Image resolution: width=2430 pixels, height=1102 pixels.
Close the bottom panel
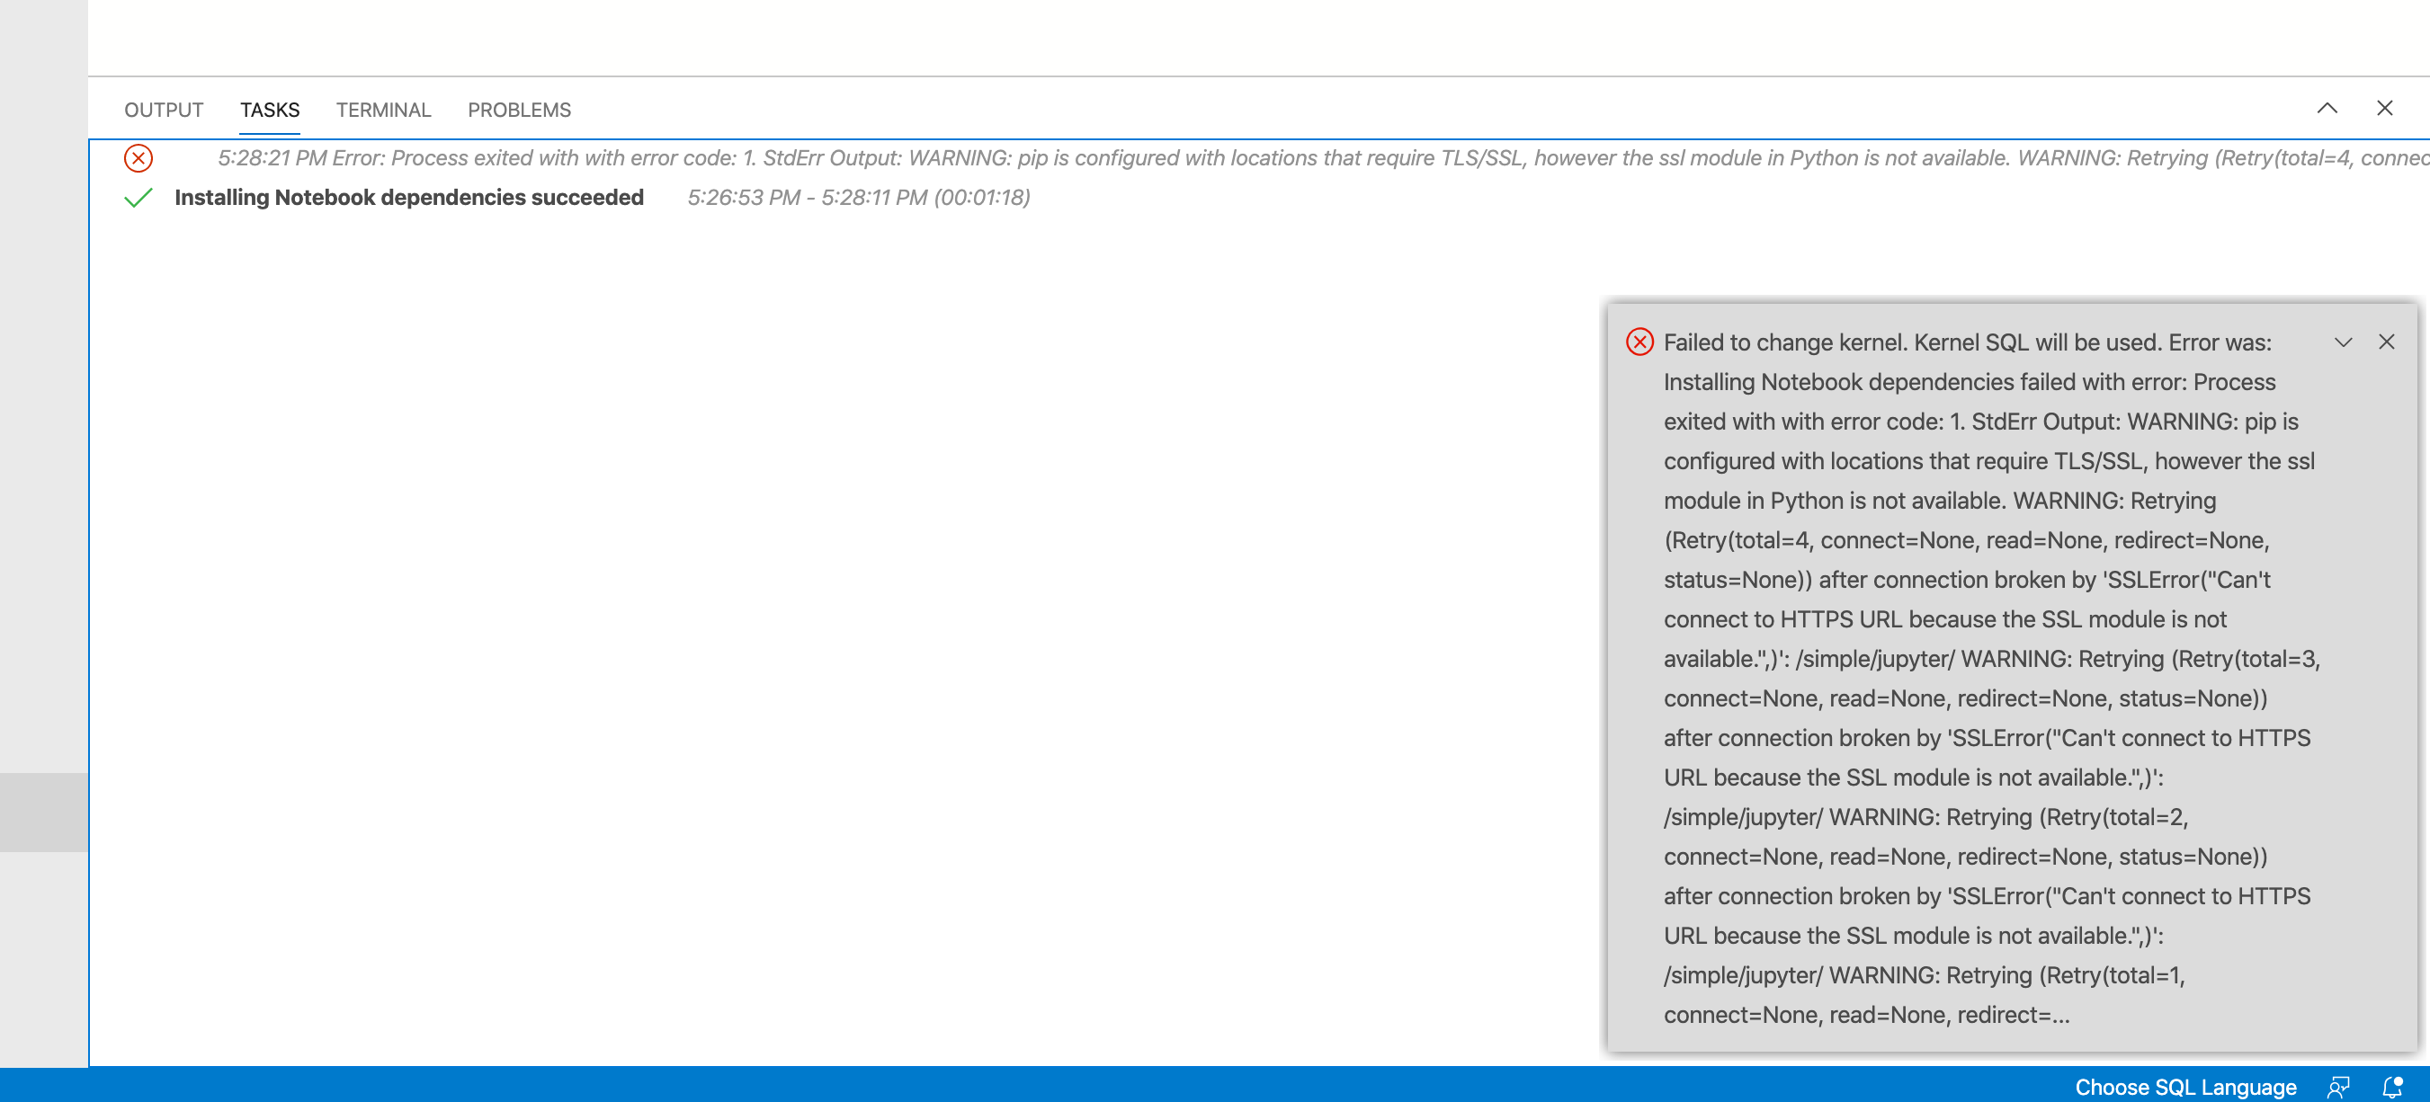(x=2386, y=108)
